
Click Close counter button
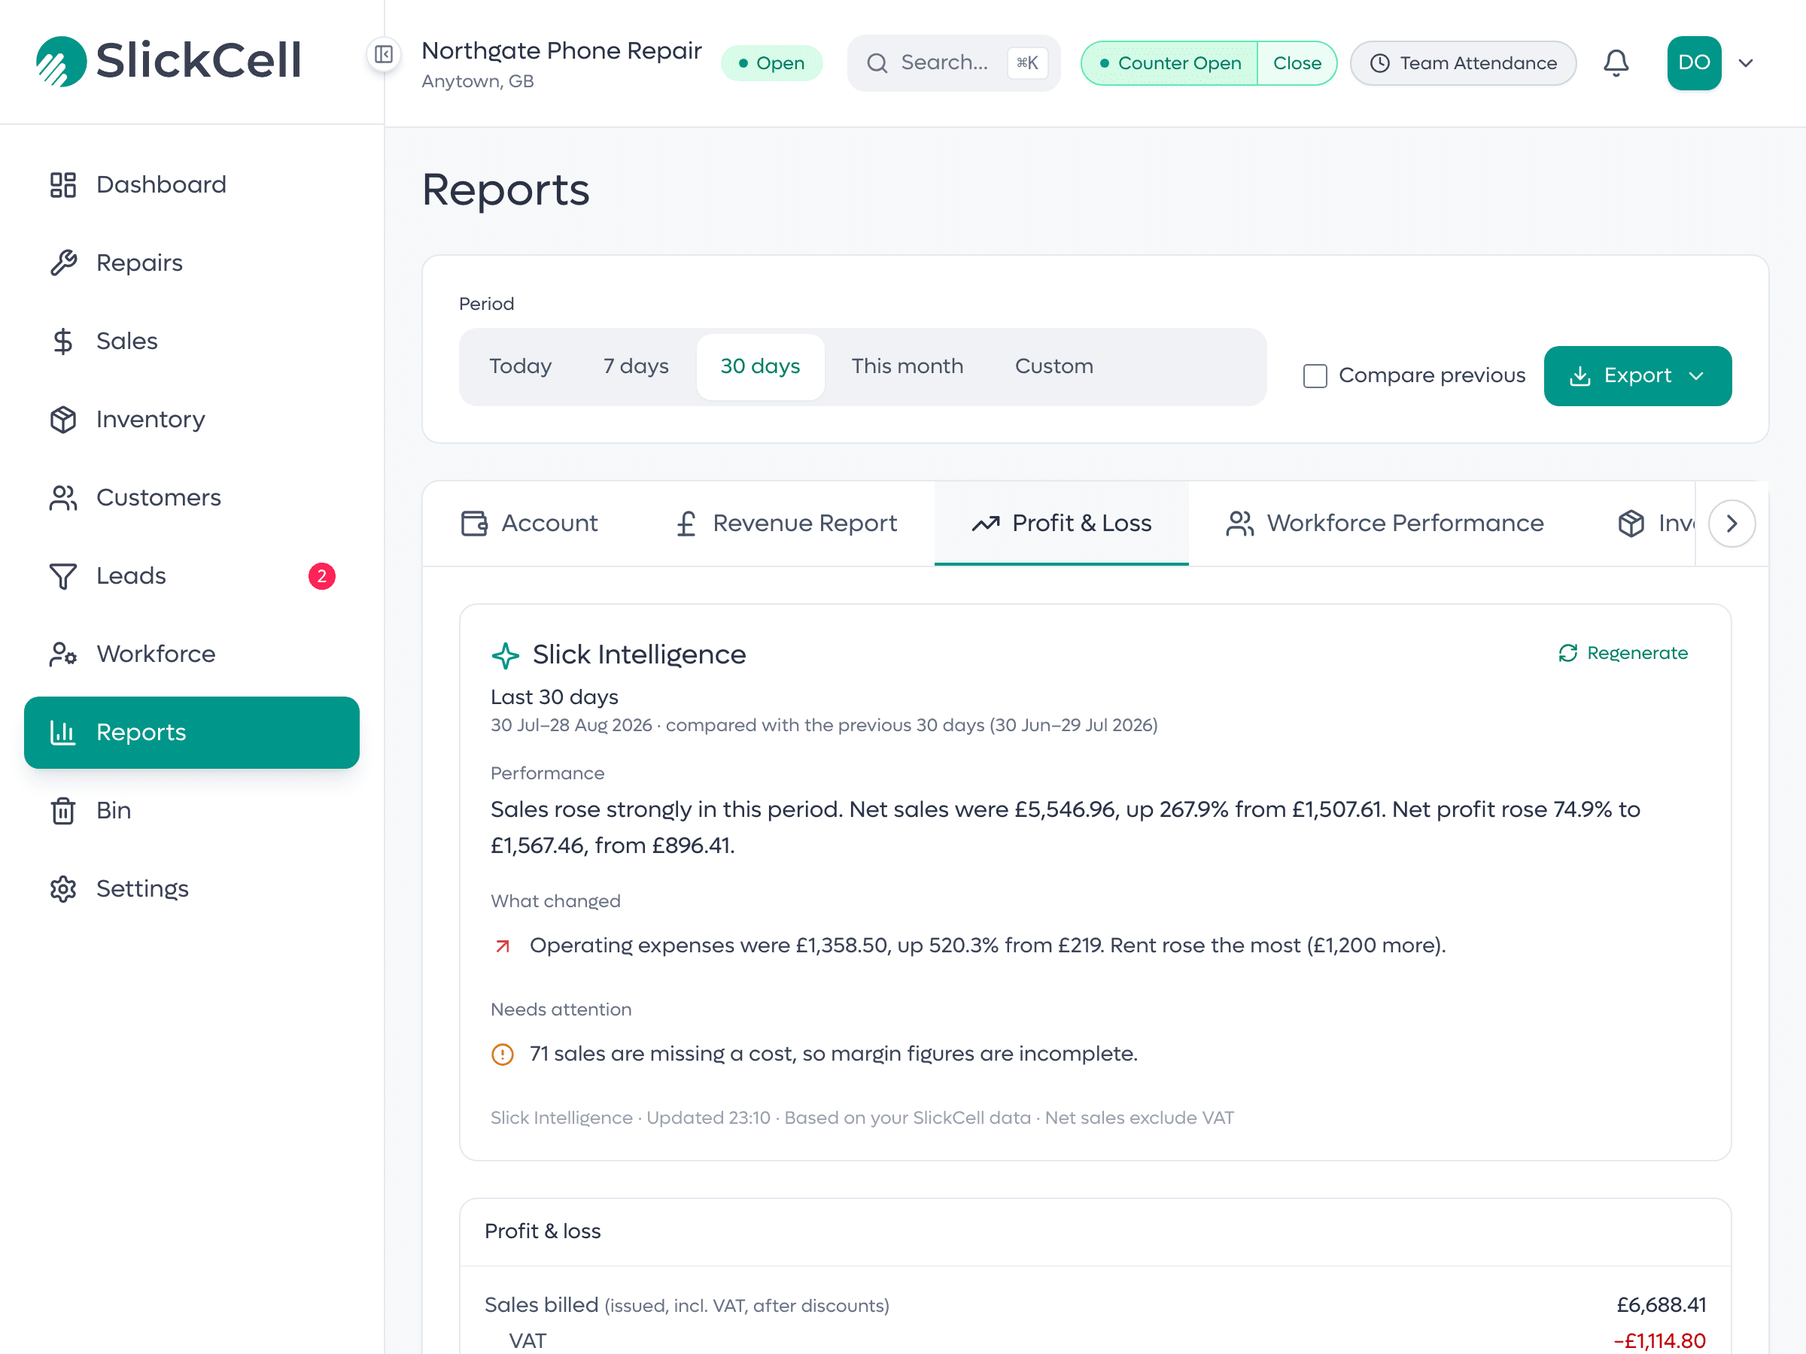pyautogui.click(x=1297, y=63)
